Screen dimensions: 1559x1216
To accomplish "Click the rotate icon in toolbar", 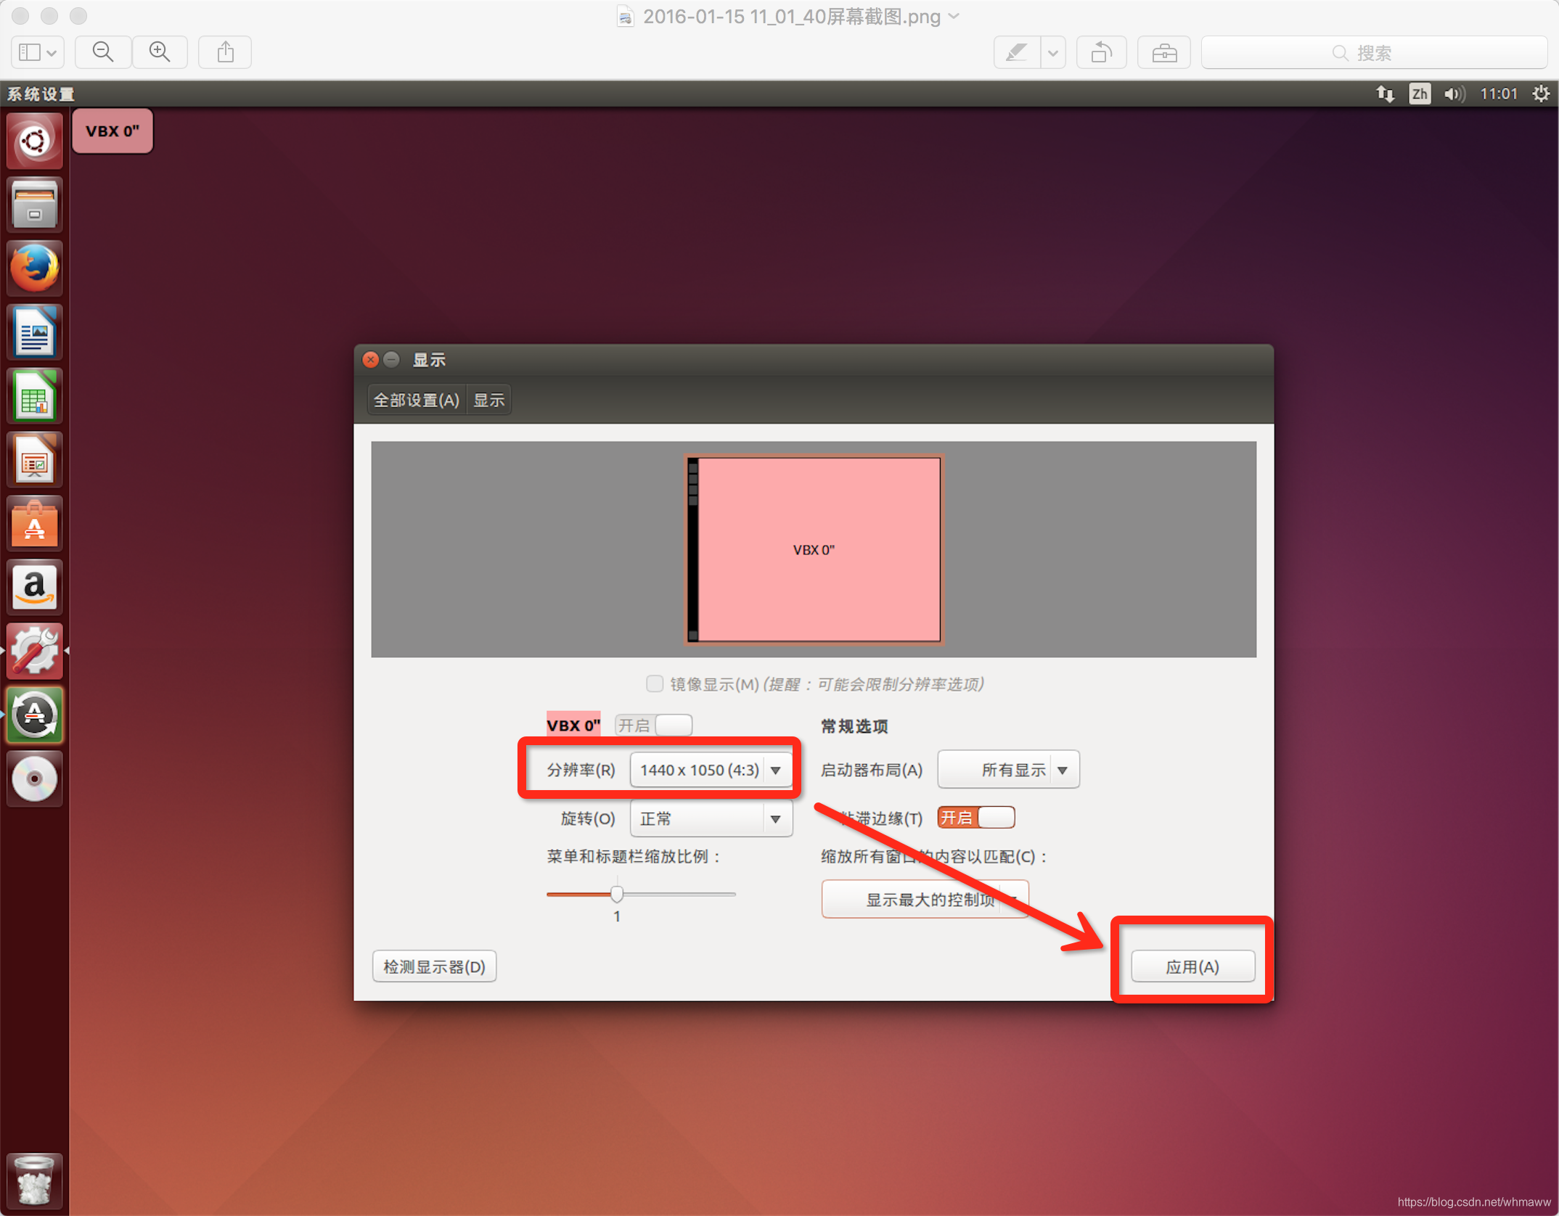I will [1101, 52].
